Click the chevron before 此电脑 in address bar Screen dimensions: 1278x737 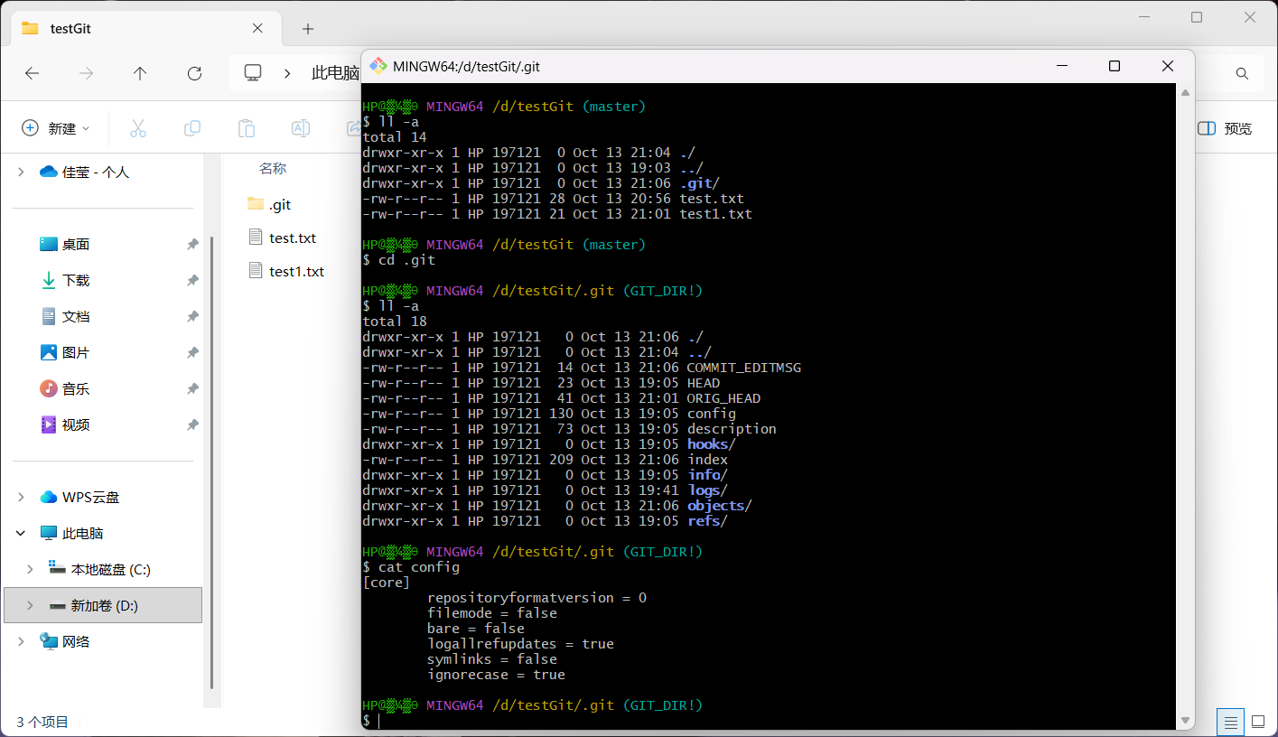[287, 73]
